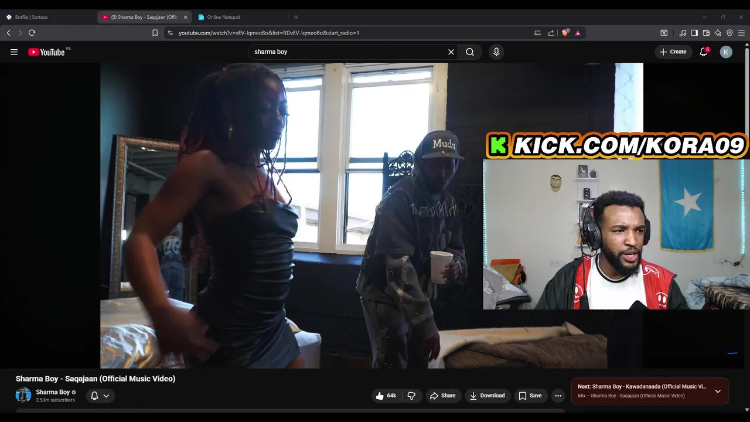Share this page from address bar

point(551,33)
